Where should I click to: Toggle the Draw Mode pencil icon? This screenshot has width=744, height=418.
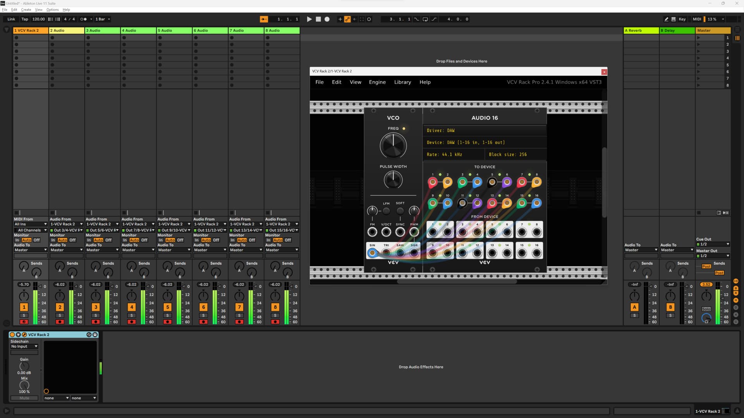[x=666, y=19]
